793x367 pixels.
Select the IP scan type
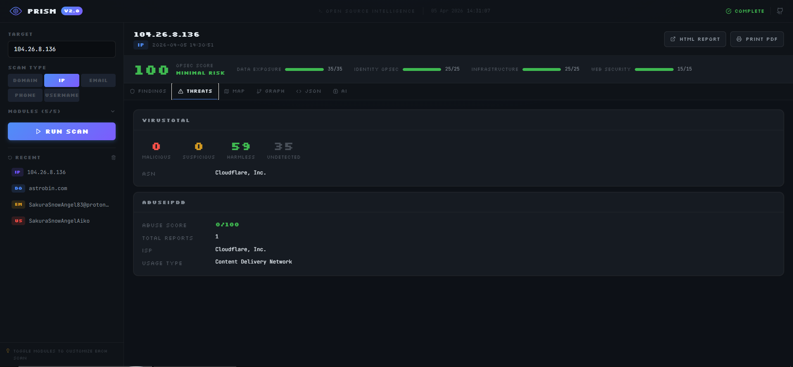(x=62, y=80)
